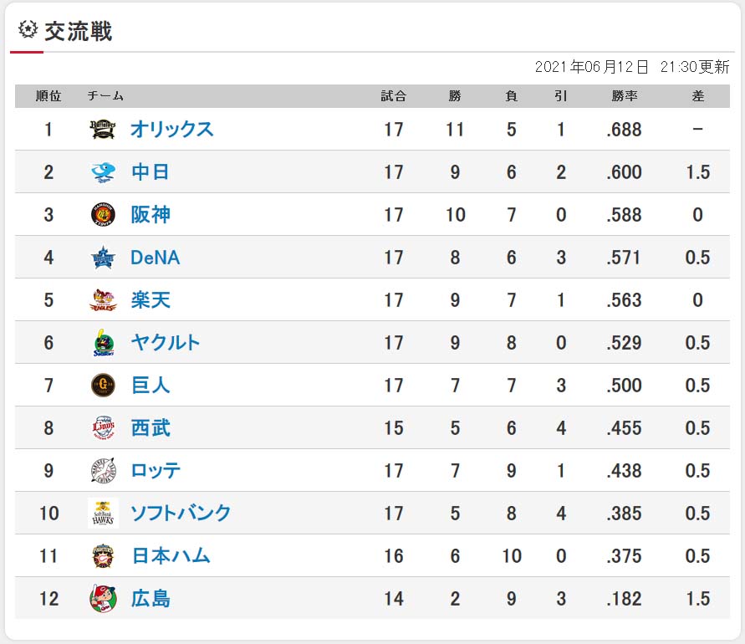The width and height of the screenshot is (745, 644).
Task: Click the Seibu Lions team logo
Action: coord(103,427)
